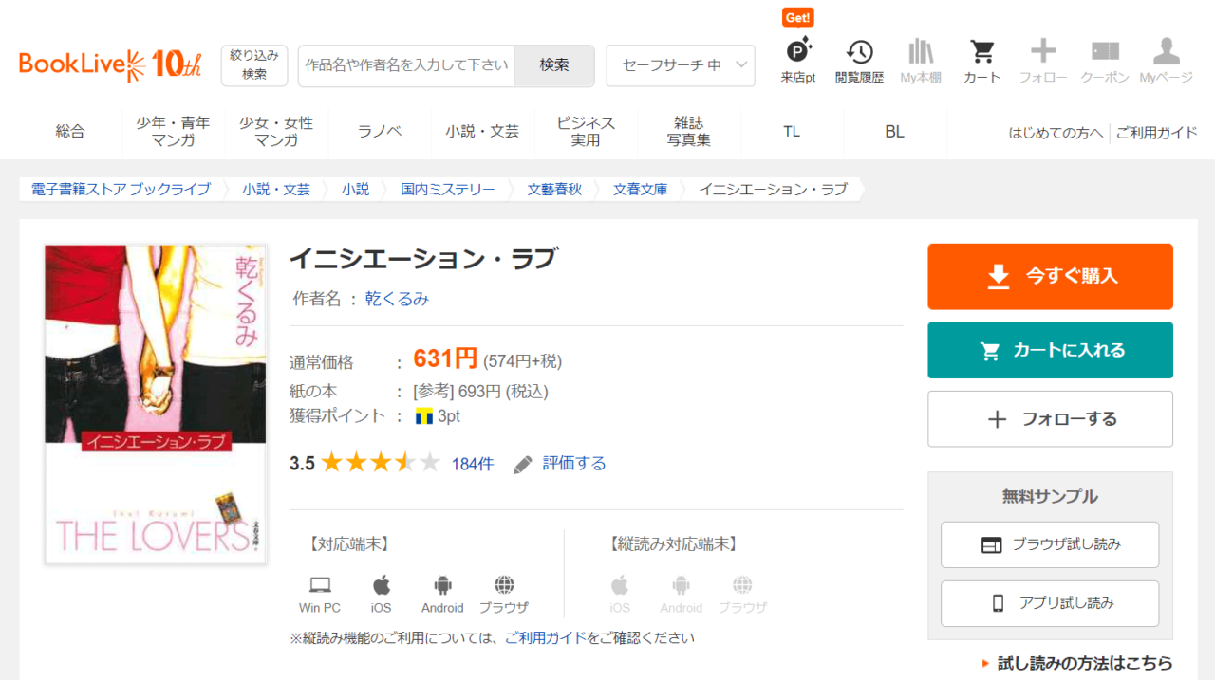Click the BookLive 10th logo
The height and width of the screenshot is (680, 1215).
point(110,64)
